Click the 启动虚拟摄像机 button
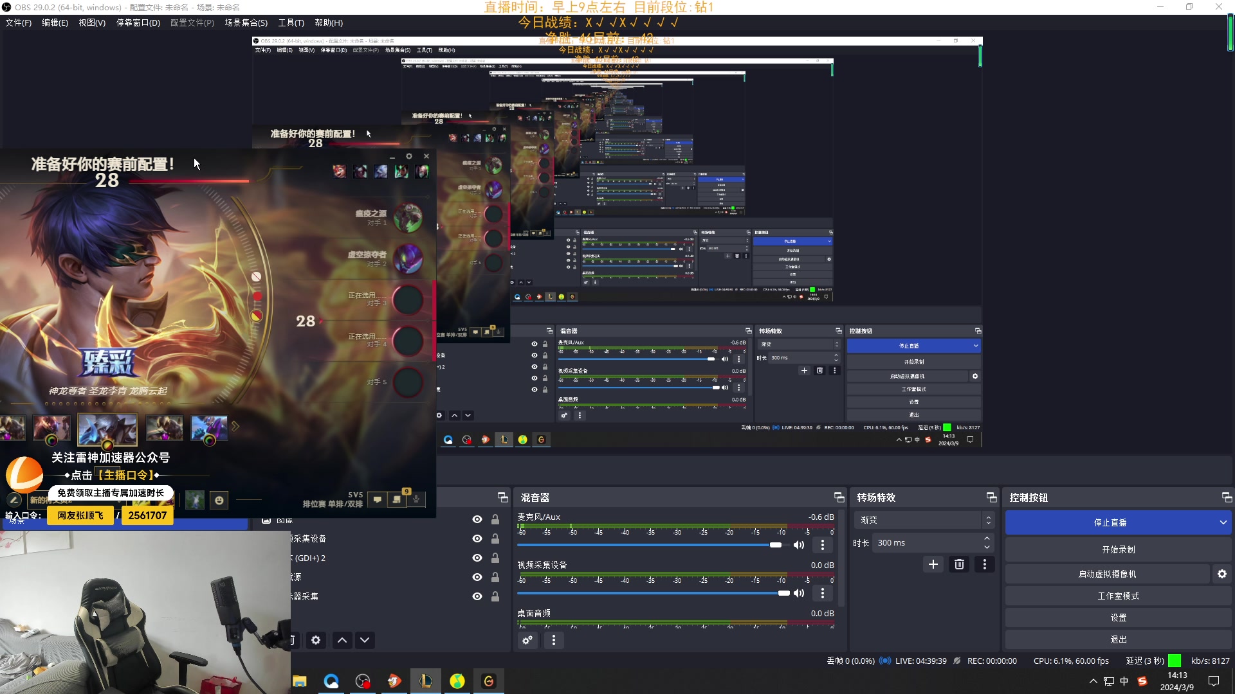 [1107, 574]
